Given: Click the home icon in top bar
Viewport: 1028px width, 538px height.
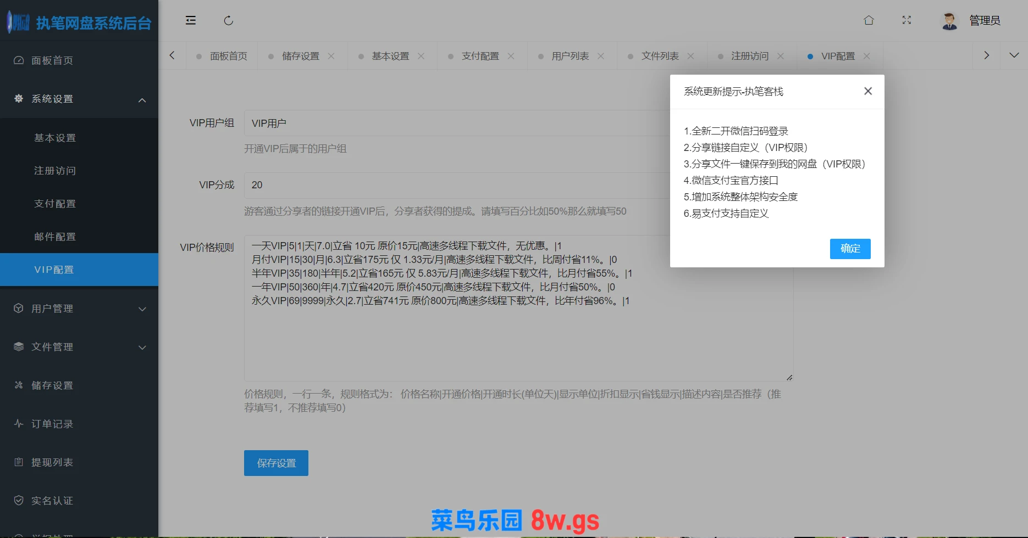Looking at the screenshot, I should pos(869,20).
